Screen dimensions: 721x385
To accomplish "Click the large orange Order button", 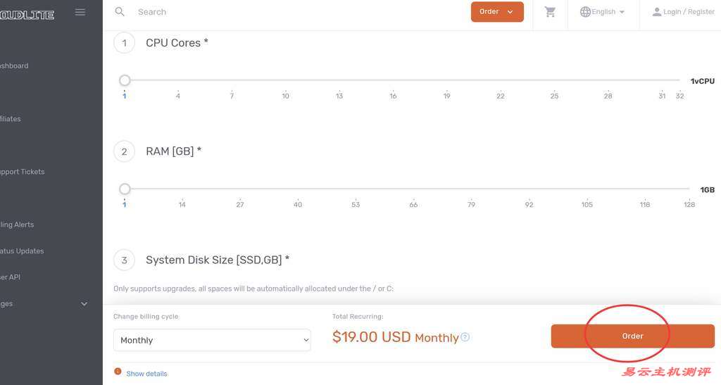I will click(633, 336).
